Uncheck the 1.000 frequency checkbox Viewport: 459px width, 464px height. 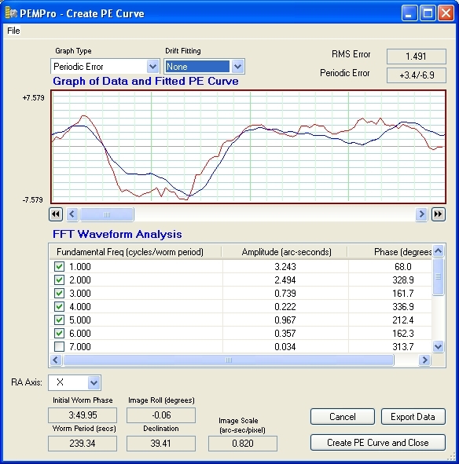pyautogui.click(x=59, y=267)
